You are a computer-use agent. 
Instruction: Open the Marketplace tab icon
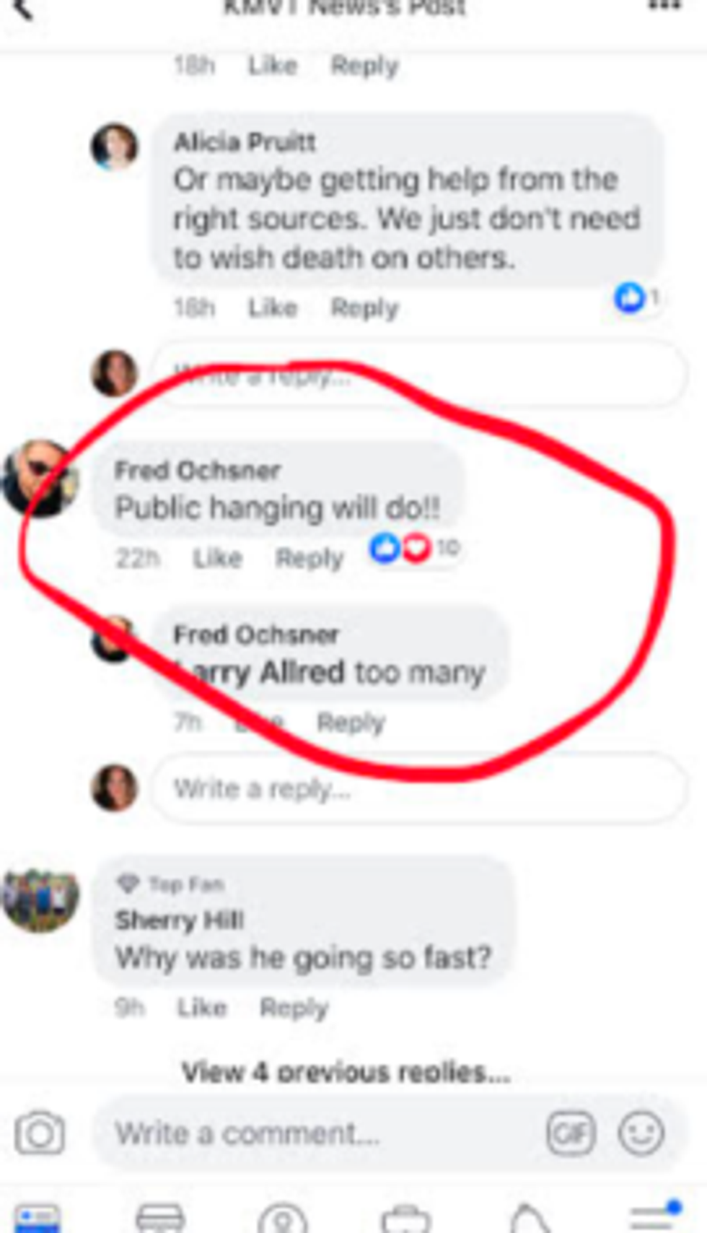(x=160, y=1219)
